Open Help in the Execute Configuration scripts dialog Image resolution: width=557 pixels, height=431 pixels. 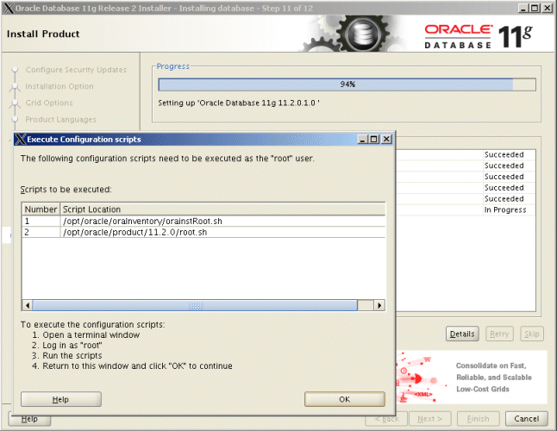(60, 399)
